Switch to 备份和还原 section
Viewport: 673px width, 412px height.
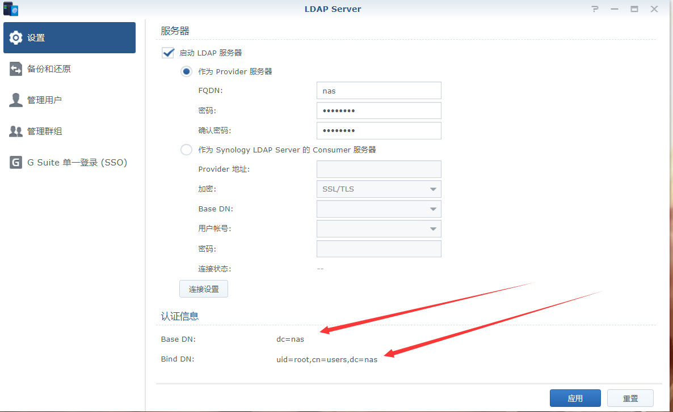(x=49, y=69)
